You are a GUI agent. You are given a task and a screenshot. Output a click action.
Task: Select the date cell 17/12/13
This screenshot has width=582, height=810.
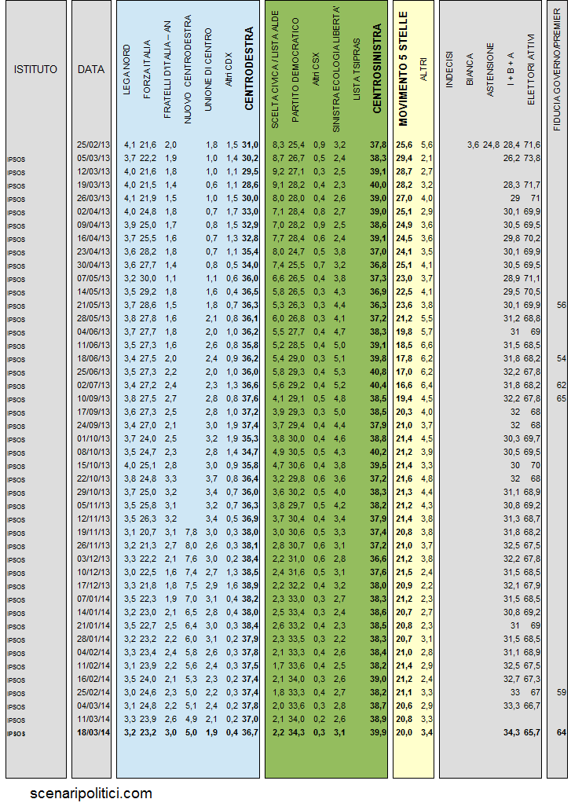click(x=93, y=586)
